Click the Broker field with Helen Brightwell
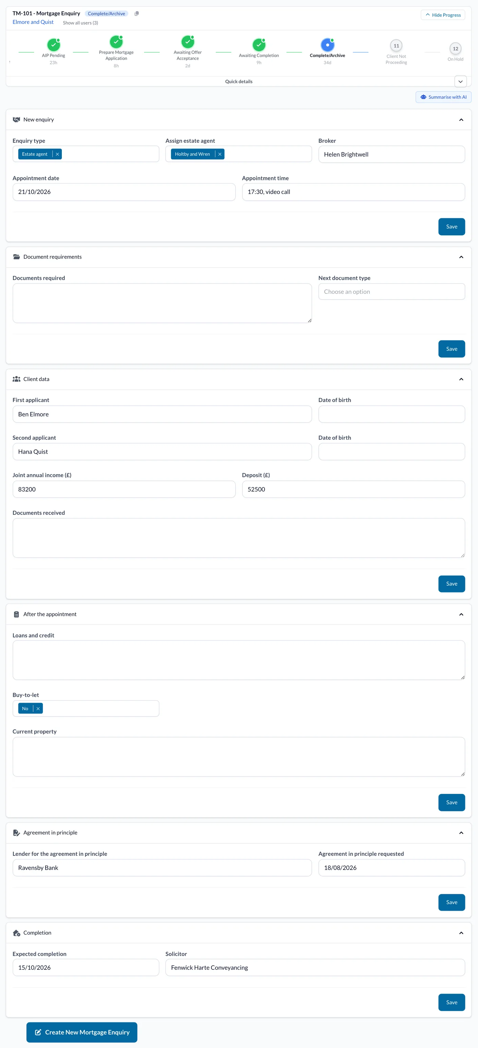 point(392,154)
